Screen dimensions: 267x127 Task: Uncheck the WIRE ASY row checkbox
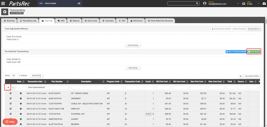[x=10, y=109]
